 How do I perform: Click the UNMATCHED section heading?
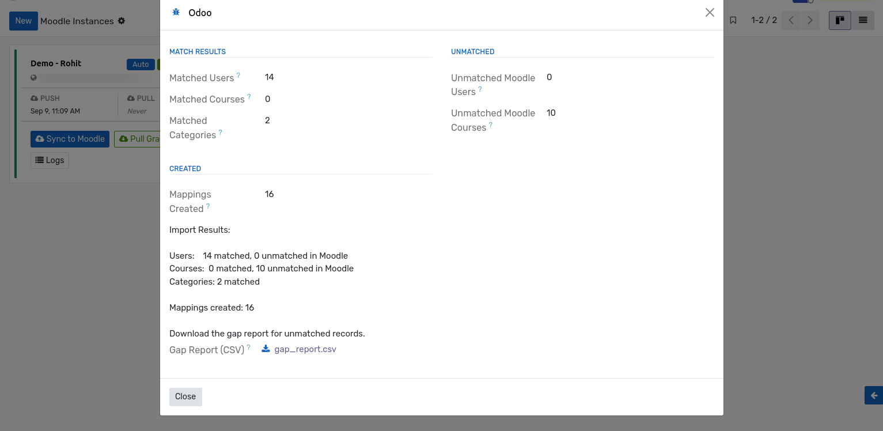click(x=473, y=52)
